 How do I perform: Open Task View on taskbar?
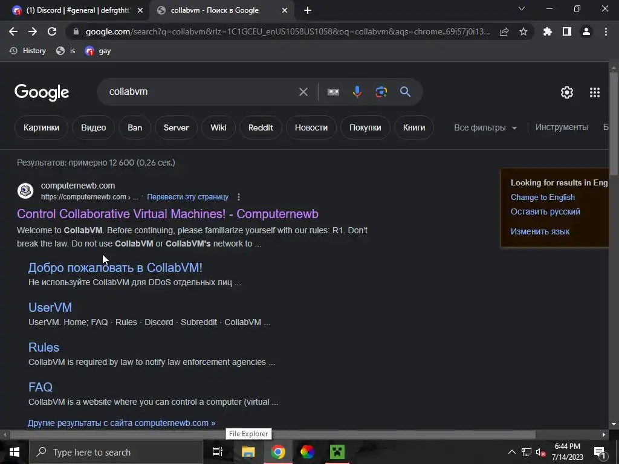pos(218,452)
